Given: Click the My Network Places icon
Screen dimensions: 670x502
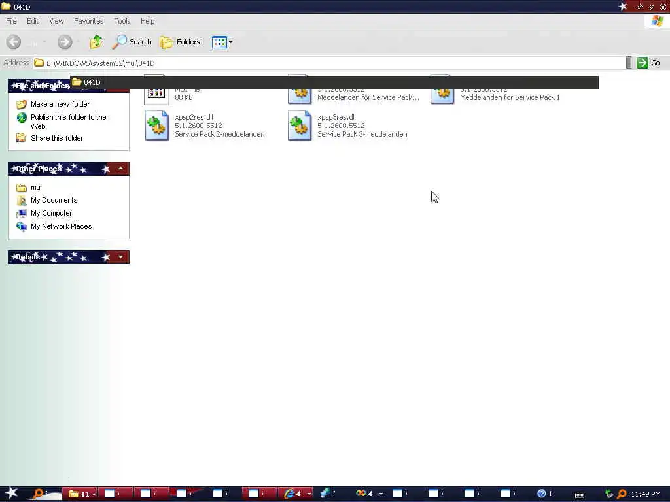Looking at the screenshot, I should [22, 226].
